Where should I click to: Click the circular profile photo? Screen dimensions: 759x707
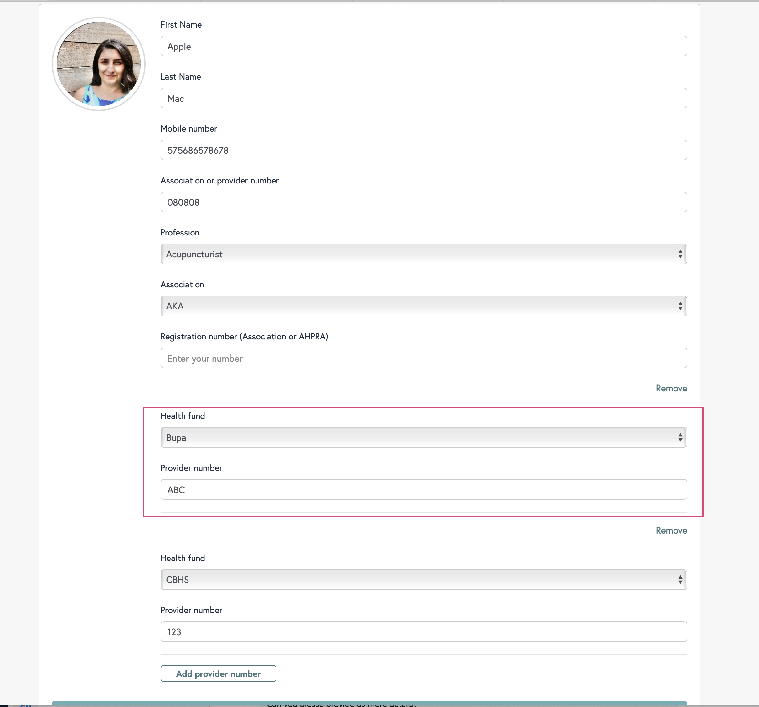99,64
